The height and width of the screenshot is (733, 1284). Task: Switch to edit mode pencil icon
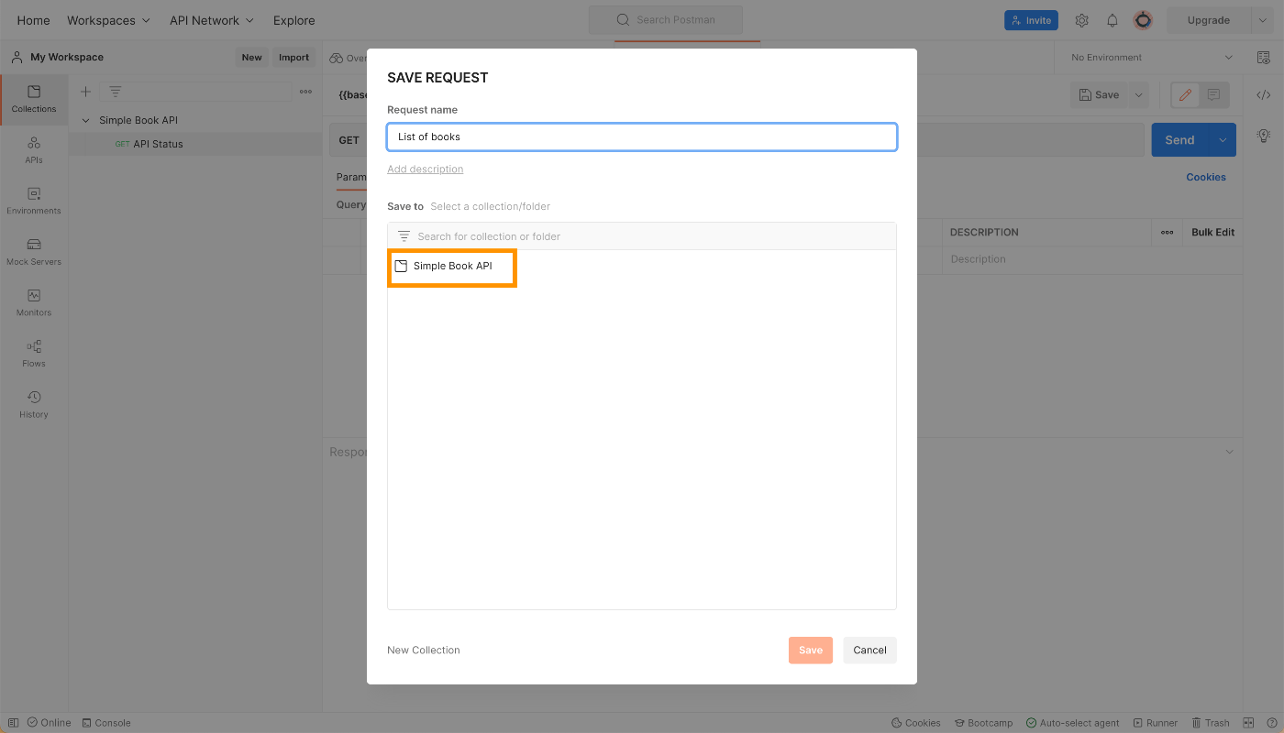coord(1185,94)
